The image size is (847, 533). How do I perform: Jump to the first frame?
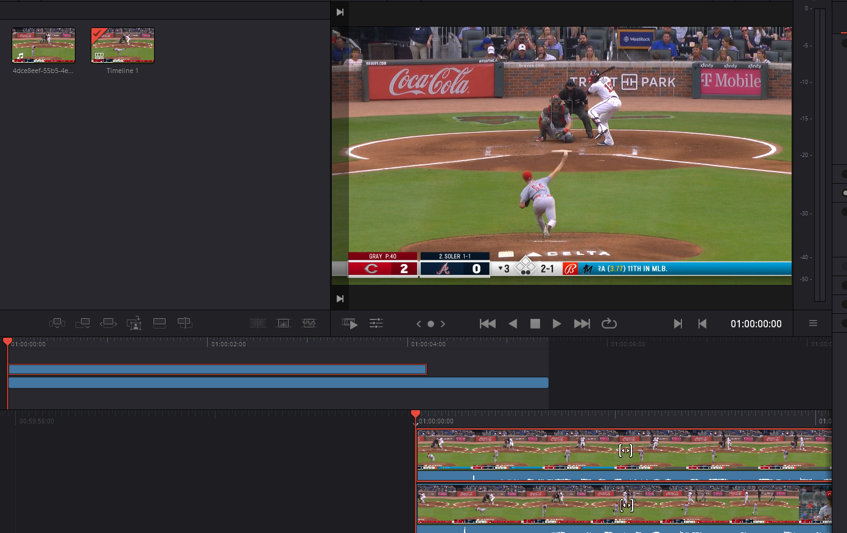pyautogui.click(x=488, y=324)
